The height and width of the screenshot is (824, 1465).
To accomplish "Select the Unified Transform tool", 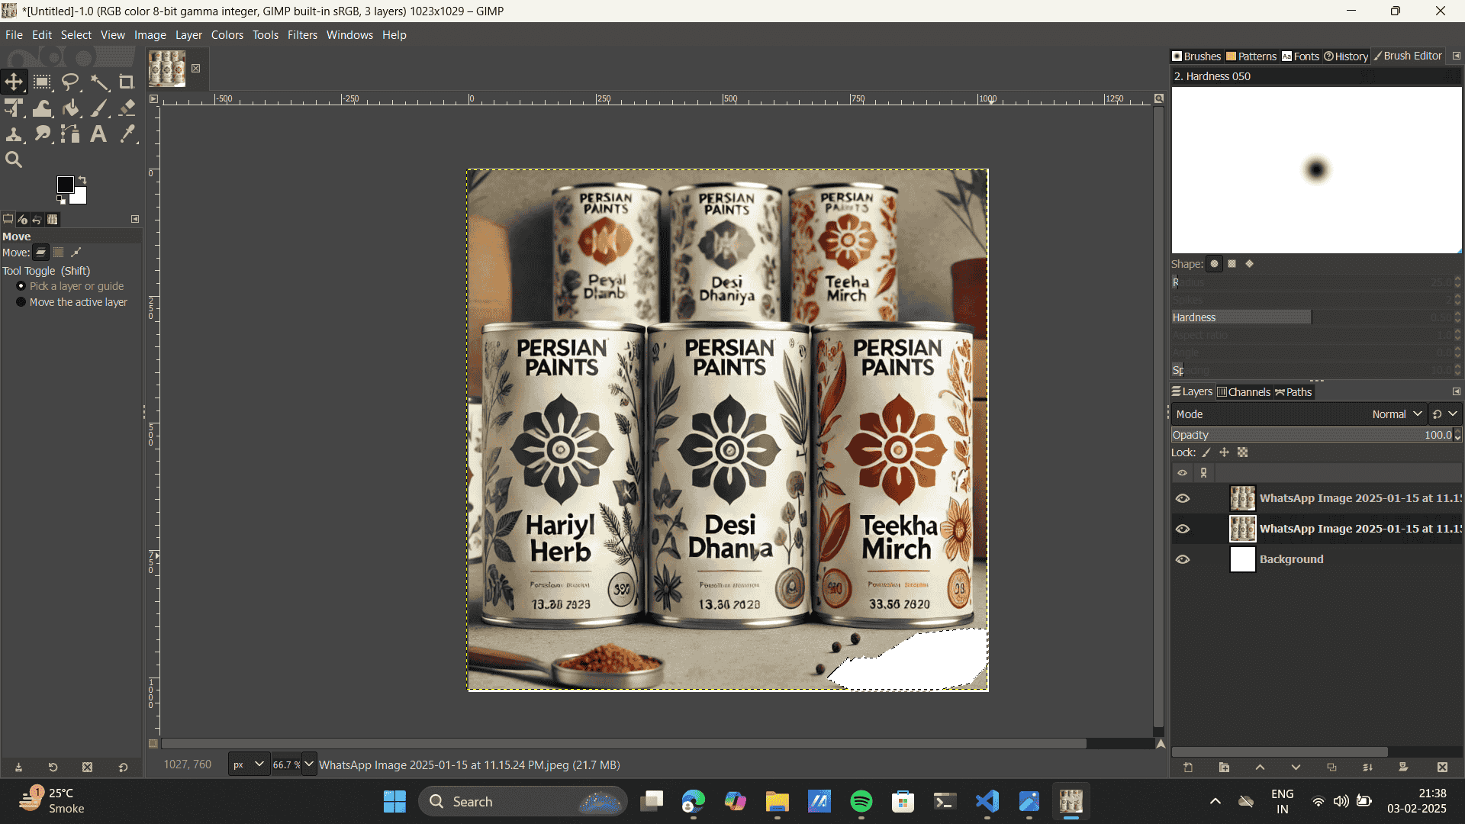I will 14,108.
